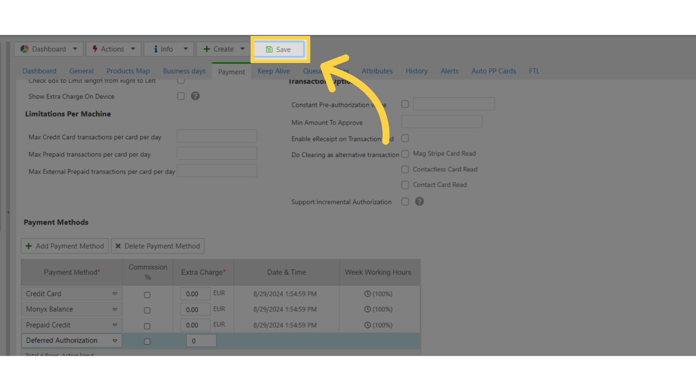Expand Deferred Authorization payment method dropdown
The width and height of the screenshot is (696, 391).
[114, 340]
